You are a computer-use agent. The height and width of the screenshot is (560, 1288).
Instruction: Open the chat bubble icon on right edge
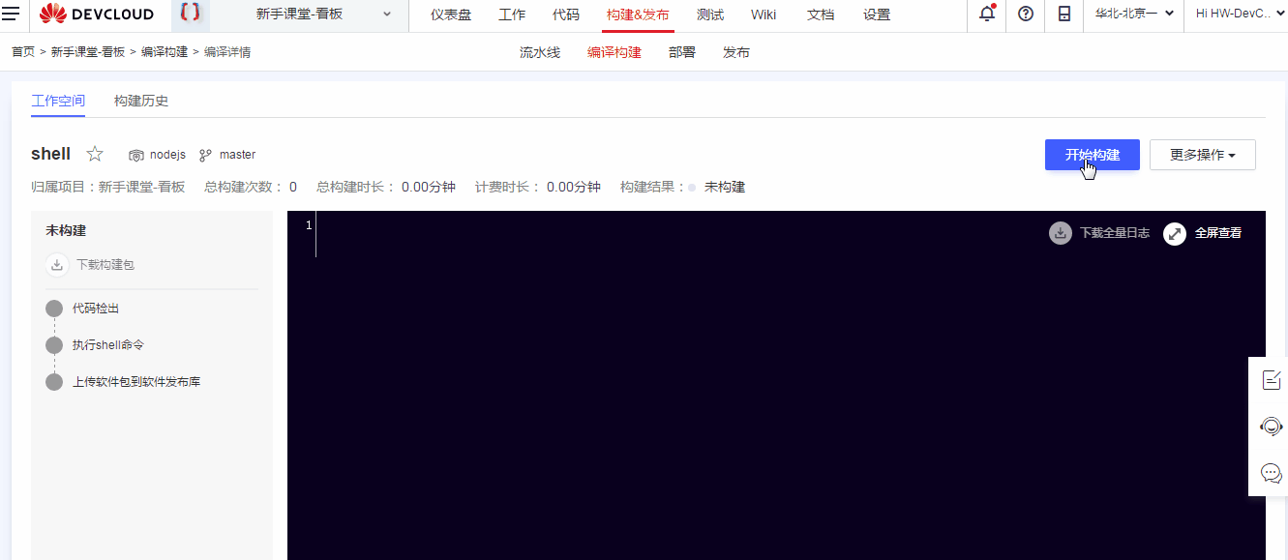tap(1271, 473)
